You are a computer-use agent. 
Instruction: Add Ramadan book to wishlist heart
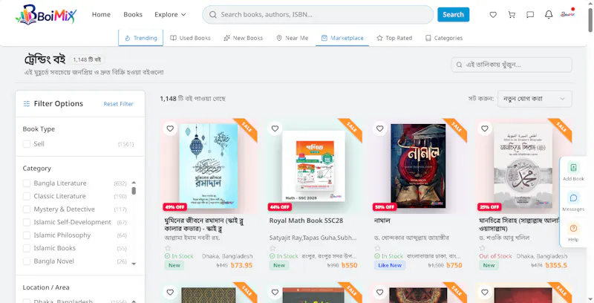pos(170,128)
